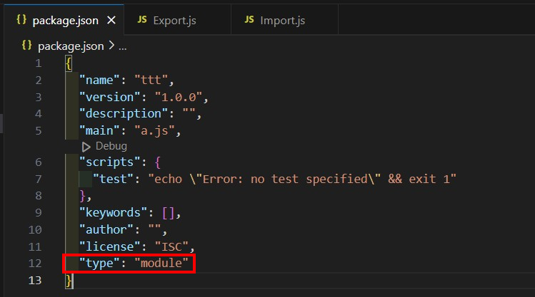Click the "description" key on line 4
This screenshot has height=297, width=535.
[x=123, y=114]
